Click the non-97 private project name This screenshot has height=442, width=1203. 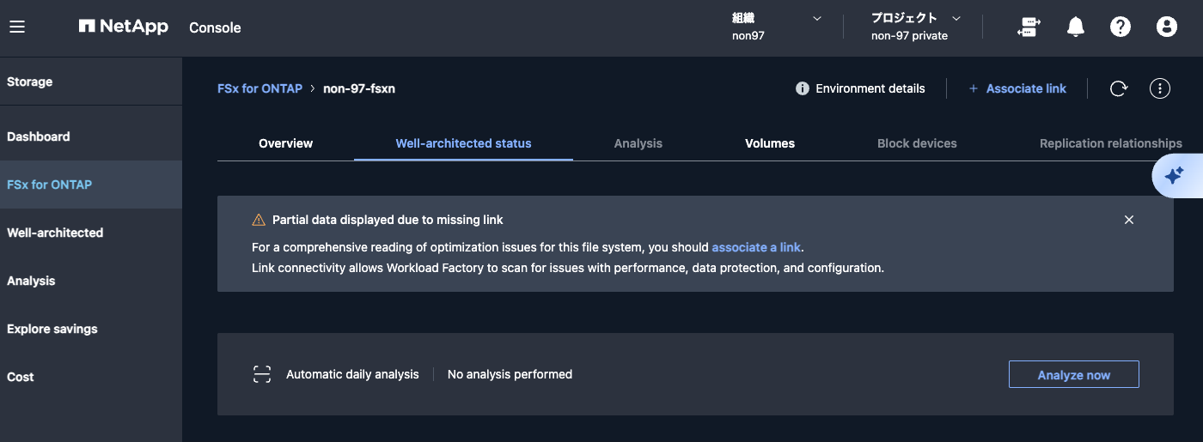pyautogui.click(x=909, y=36)
